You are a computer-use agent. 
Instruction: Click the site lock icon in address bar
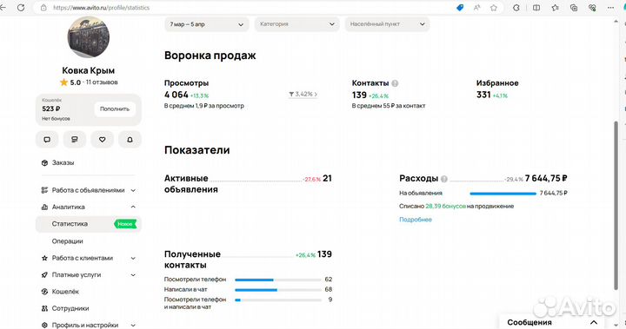(x=43, y=8)
